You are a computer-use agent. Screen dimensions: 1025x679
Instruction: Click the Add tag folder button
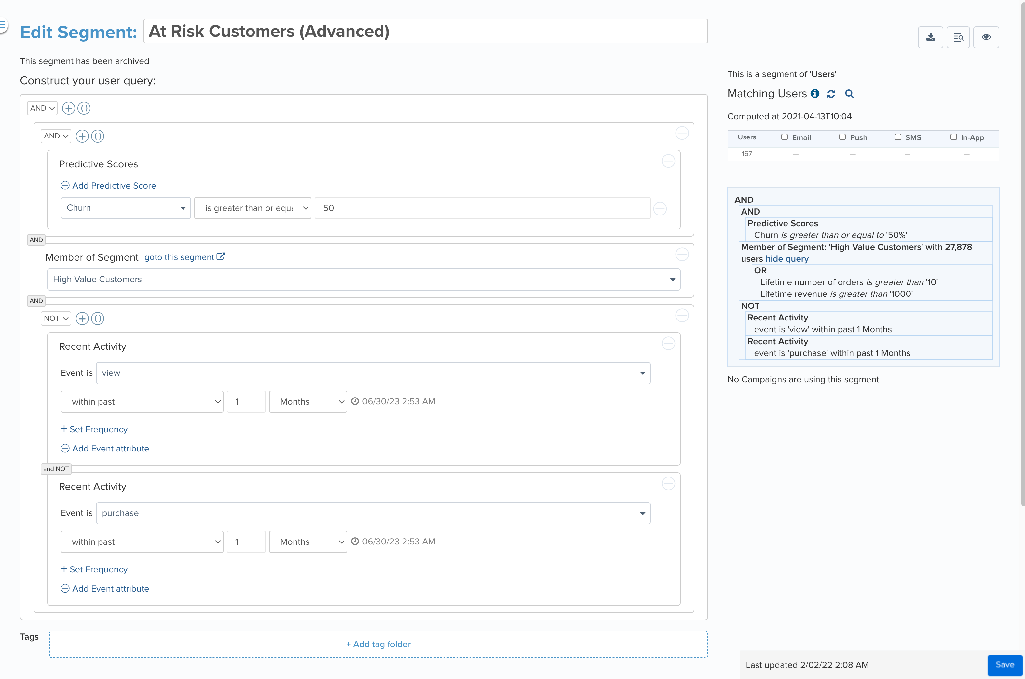click(378, 644)
